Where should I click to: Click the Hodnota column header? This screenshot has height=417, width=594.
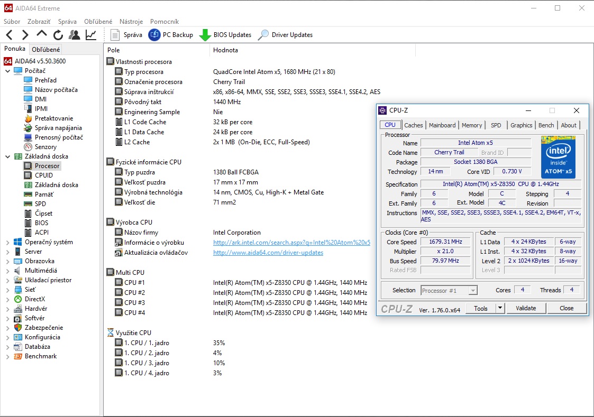click(x=313, y=50)
